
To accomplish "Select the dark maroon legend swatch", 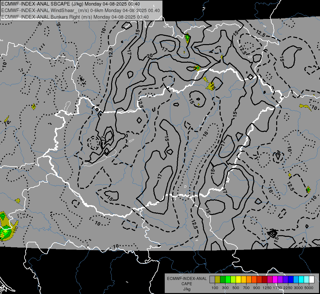I will click(264, 280).
